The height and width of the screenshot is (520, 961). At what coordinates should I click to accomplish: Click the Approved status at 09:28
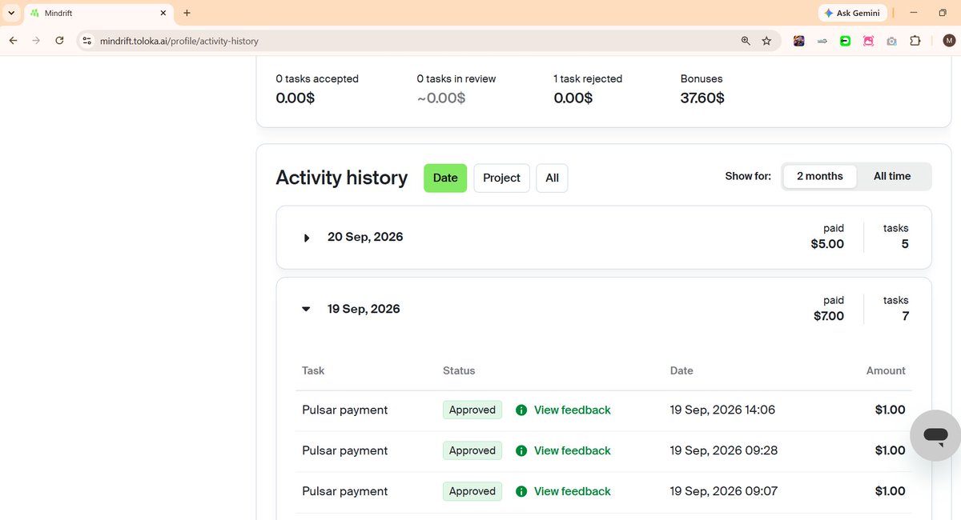[472, 451]
